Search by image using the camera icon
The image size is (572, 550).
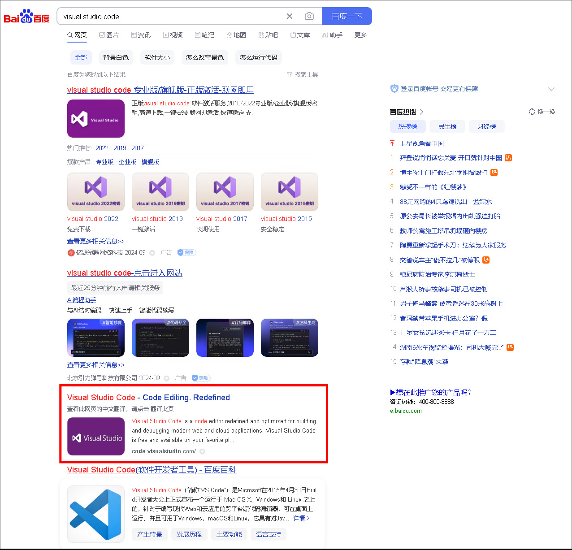click(309, 16)
